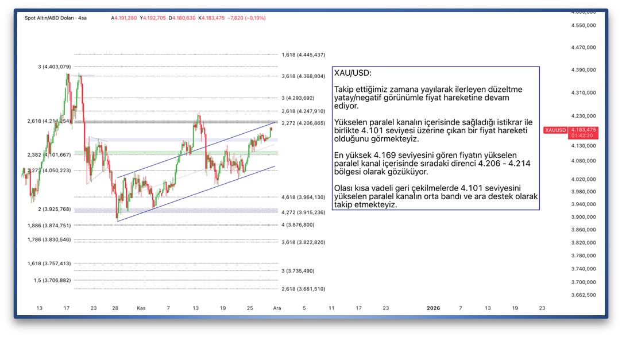Viewport: 622px width, 337px height.
Task: Click the red XAUUSD price label
Action: (x=555, y=130)
